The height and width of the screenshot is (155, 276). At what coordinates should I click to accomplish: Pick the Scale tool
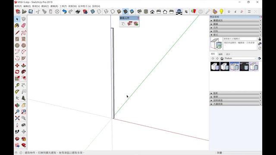tap(17, 78)
